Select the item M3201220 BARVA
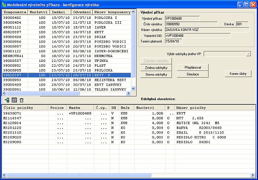The width and height of the screenshot is (258, 180). click(129, 128)
